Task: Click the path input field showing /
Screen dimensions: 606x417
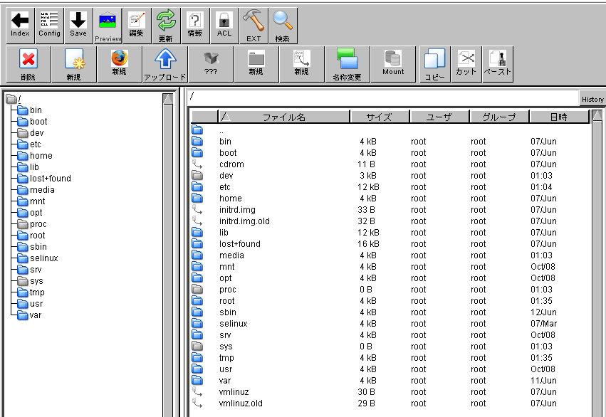Action: 382,97
